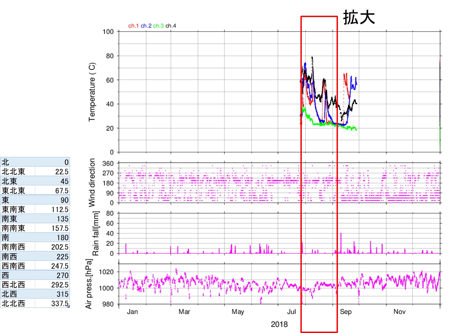The image size is (452, 333).
Task: Select table cell 東南東
Action: click(18, 209)
